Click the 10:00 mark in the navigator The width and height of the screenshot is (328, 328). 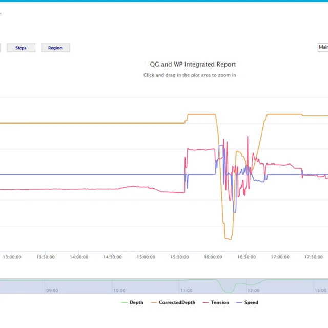click(119, 290)
